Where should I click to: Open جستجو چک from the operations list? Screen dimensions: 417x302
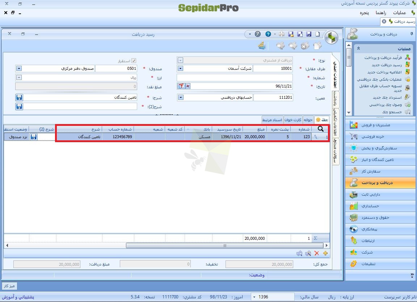392,112
